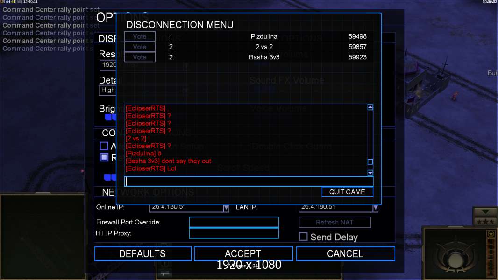Click the chat scrollbar thumb square
The image size is (498, 280).
[370, 162]
